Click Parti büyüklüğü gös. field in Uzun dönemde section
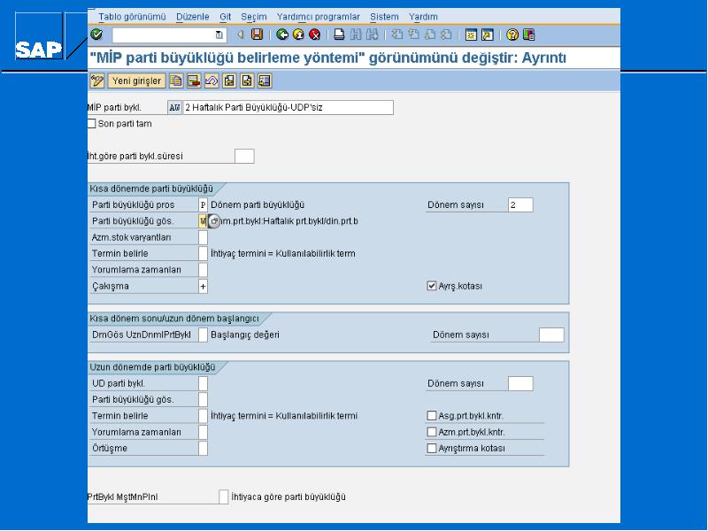This screenshot has height=531, width=708. click(x=204, y=400)
